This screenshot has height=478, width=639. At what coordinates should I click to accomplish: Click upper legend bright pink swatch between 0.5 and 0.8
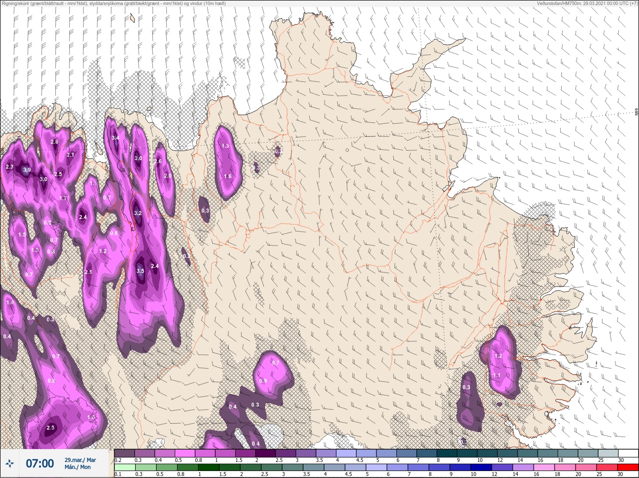point(185,453)
